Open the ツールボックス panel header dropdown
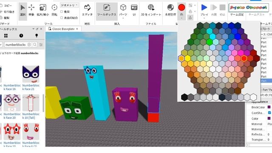The image size is (272, 153). (33, 29)
